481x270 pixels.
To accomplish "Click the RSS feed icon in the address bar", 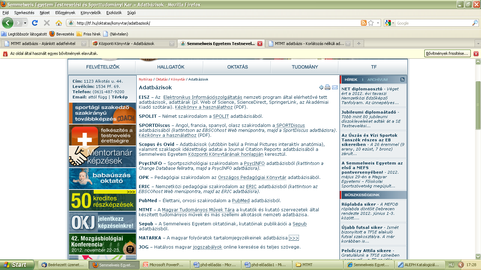I will [363, 23].
